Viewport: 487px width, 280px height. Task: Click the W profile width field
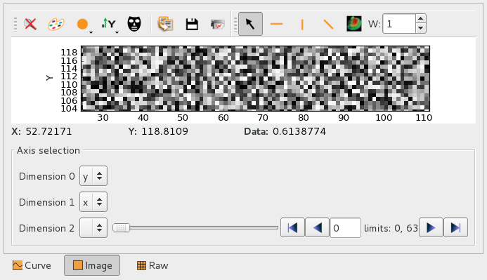point(398,24)
